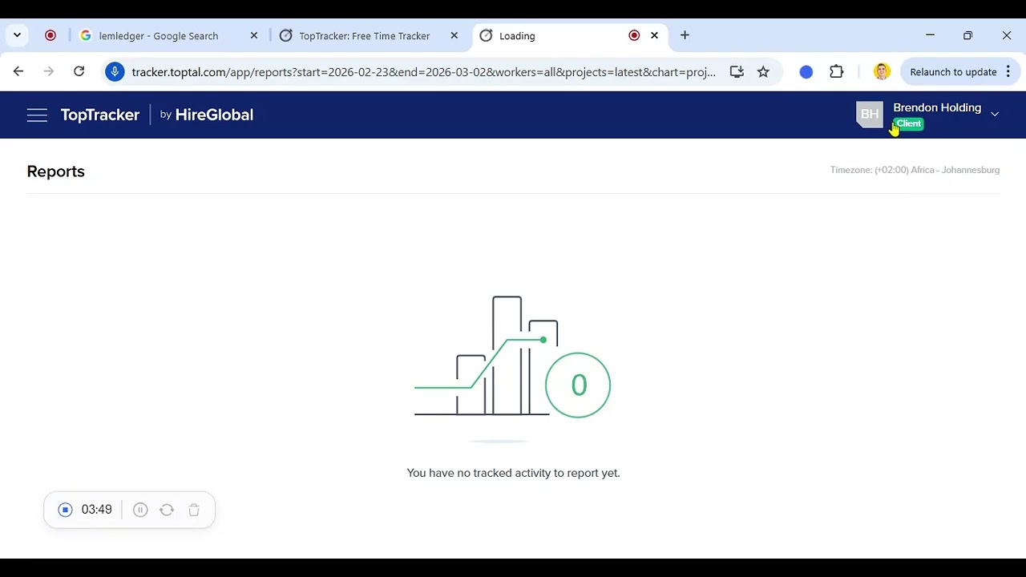Click the by HireGlobal logo text
Viewport: 1026px width, 577px height.
tap(207, 115)
